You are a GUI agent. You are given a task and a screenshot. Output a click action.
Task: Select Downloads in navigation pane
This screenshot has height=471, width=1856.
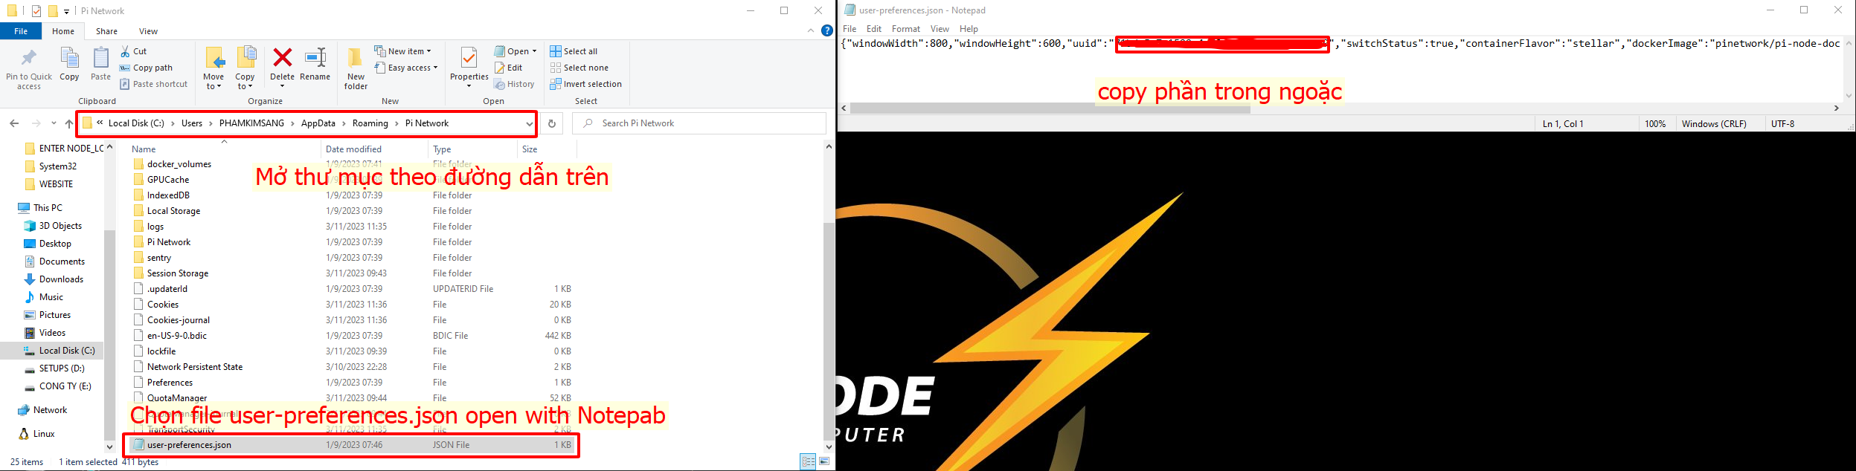(61, 279)
